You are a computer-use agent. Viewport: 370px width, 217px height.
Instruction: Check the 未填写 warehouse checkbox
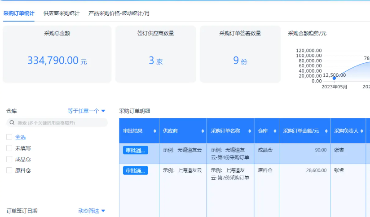(x=9, y=148)
